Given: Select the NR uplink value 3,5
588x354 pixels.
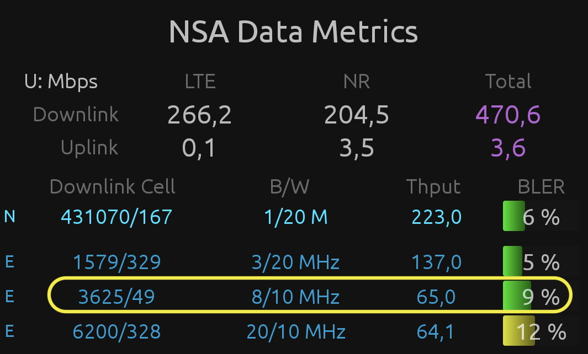Looking at the screenshot, I should point(356,148).
